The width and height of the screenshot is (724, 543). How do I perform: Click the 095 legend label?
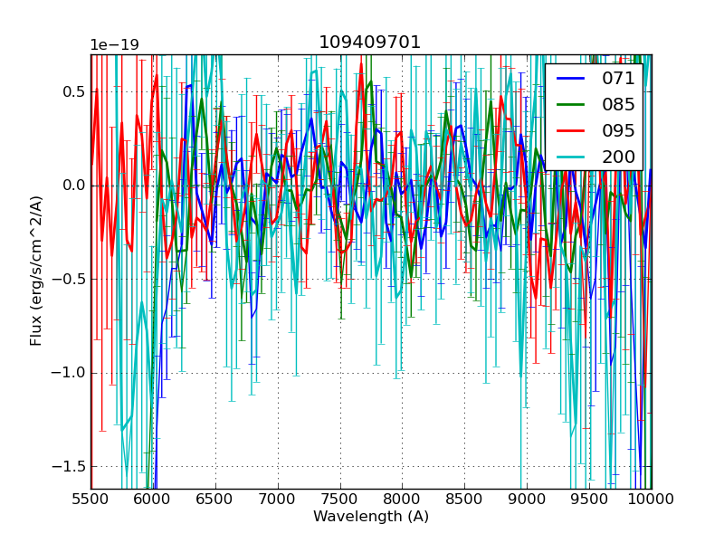[619, 130]
